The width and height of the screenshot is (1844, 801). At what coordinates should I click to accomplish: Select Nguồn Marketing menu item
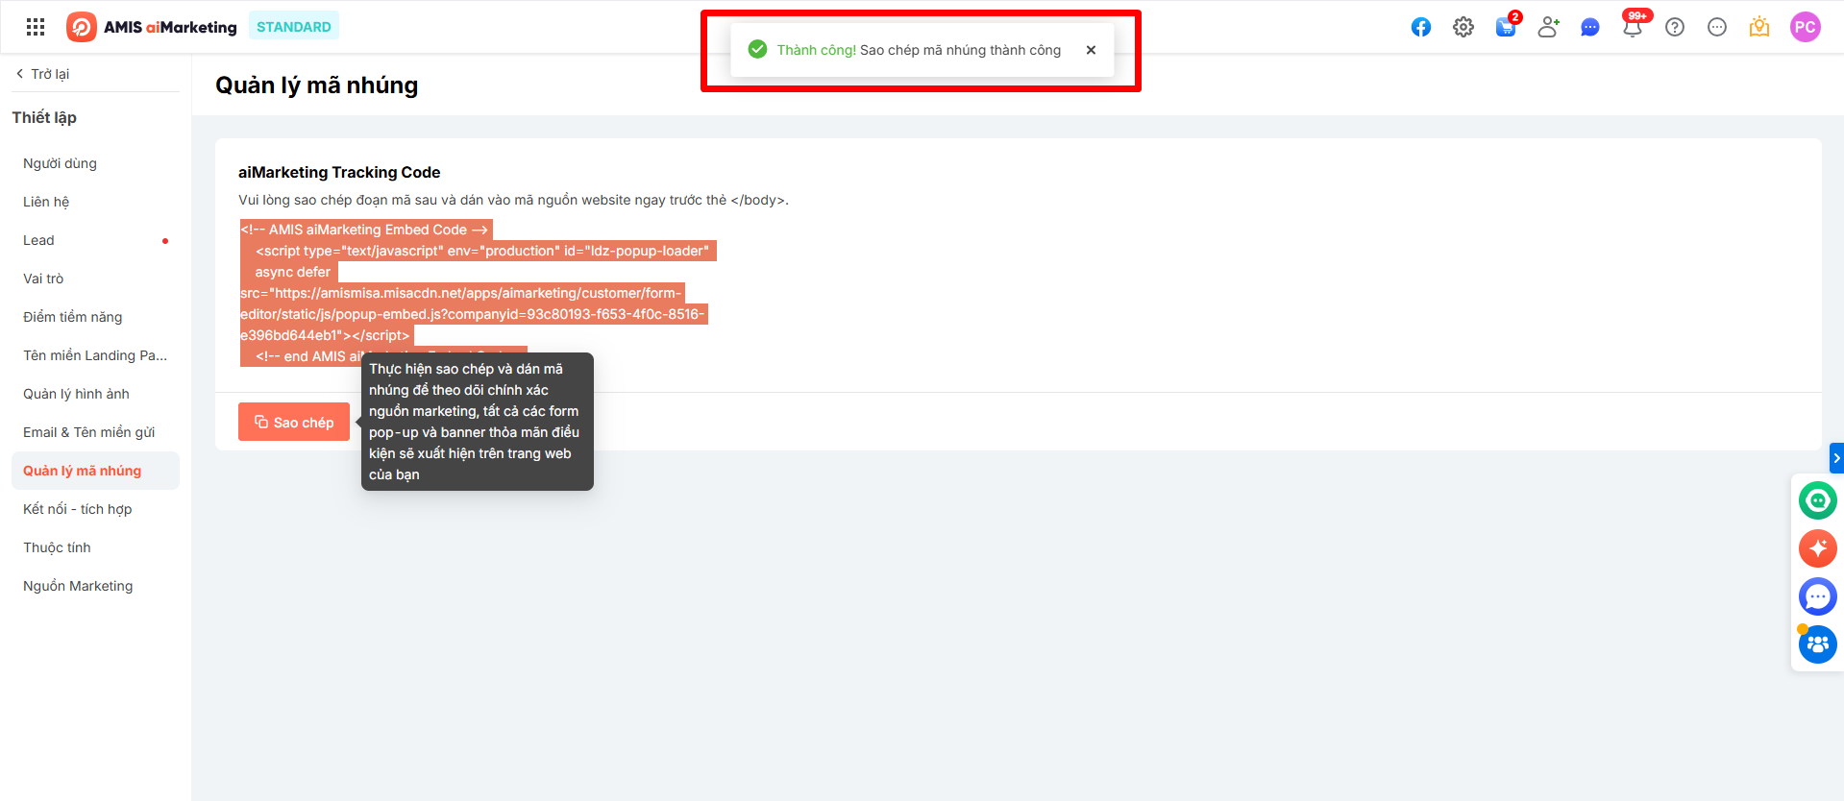pos(78,586)
